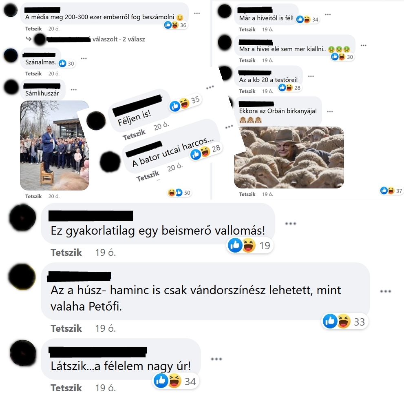Open the dots menu beside 'Már a híveitől is fél!'
This screenshot has height=397, width=404.
click(328, 14)
